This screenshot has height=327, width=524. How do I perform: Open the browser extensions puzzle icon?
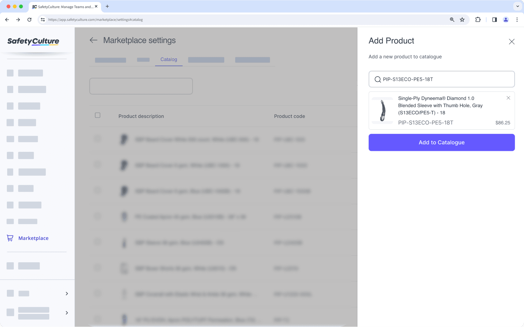click(x=478, y=19)
